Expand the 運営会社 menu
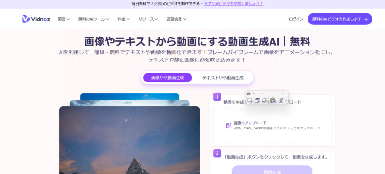Viewport: 385px width, 174px height. coord(177,19)
